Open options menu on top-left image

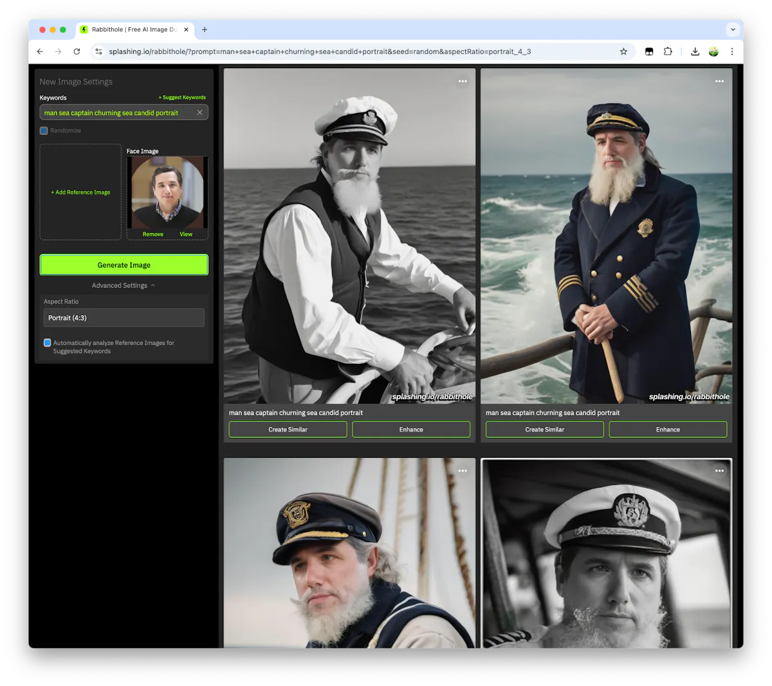[463, 81]
